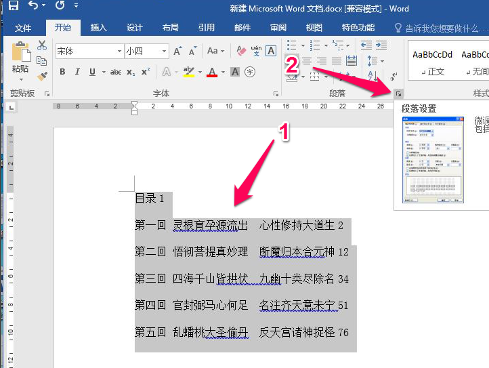
Task: Toggle Italic formatting
Action: [x=77, y=72]
